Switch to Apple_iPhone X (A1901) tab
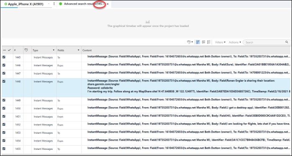 [26, 4]
